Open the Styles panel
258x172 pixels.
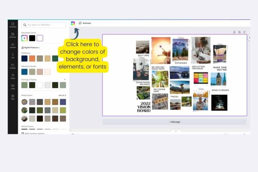(13, 76)
